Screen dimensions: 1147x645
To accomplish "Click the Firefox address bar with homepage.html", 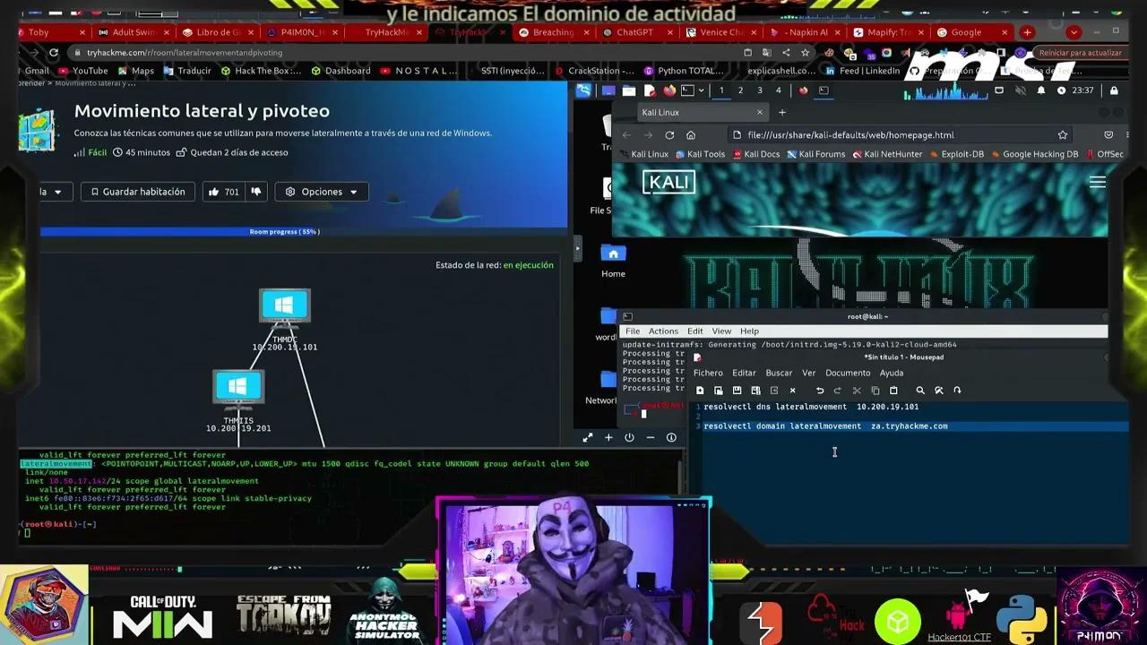I will 887,135.
